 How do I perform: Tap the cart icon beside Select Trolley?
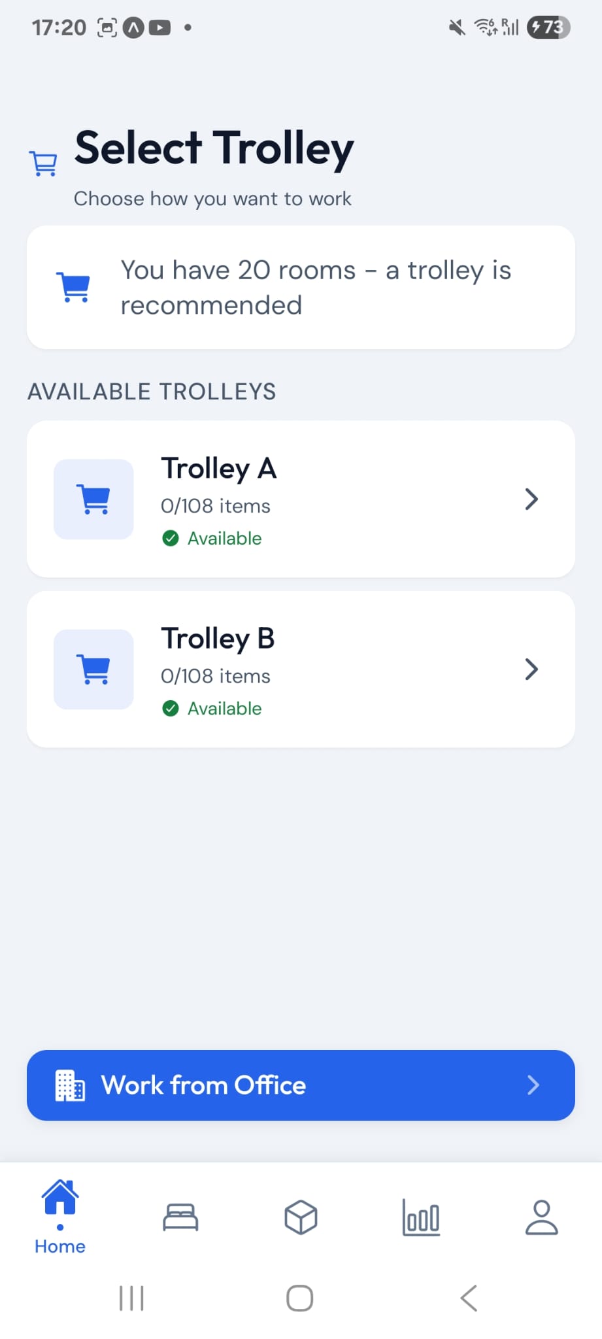pos(44,163)
